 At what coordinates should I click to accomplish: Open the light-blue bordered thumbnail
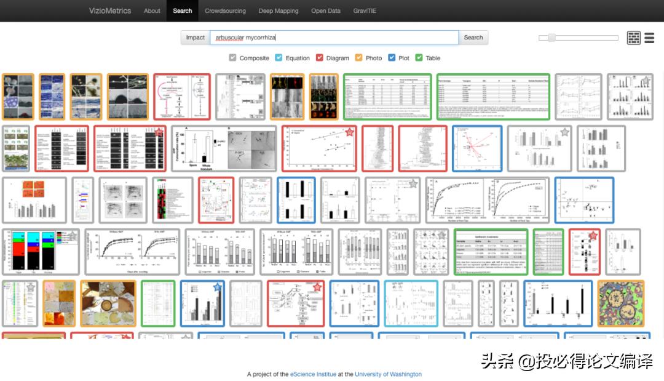411,303
